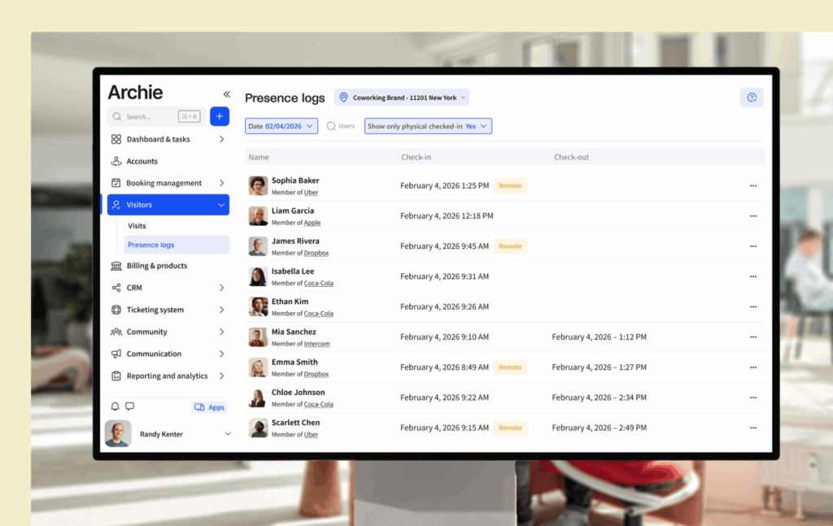833x526 pixels.
Task: Open the Date 02/04/2026 dropdown
Action: coord(281,126)
